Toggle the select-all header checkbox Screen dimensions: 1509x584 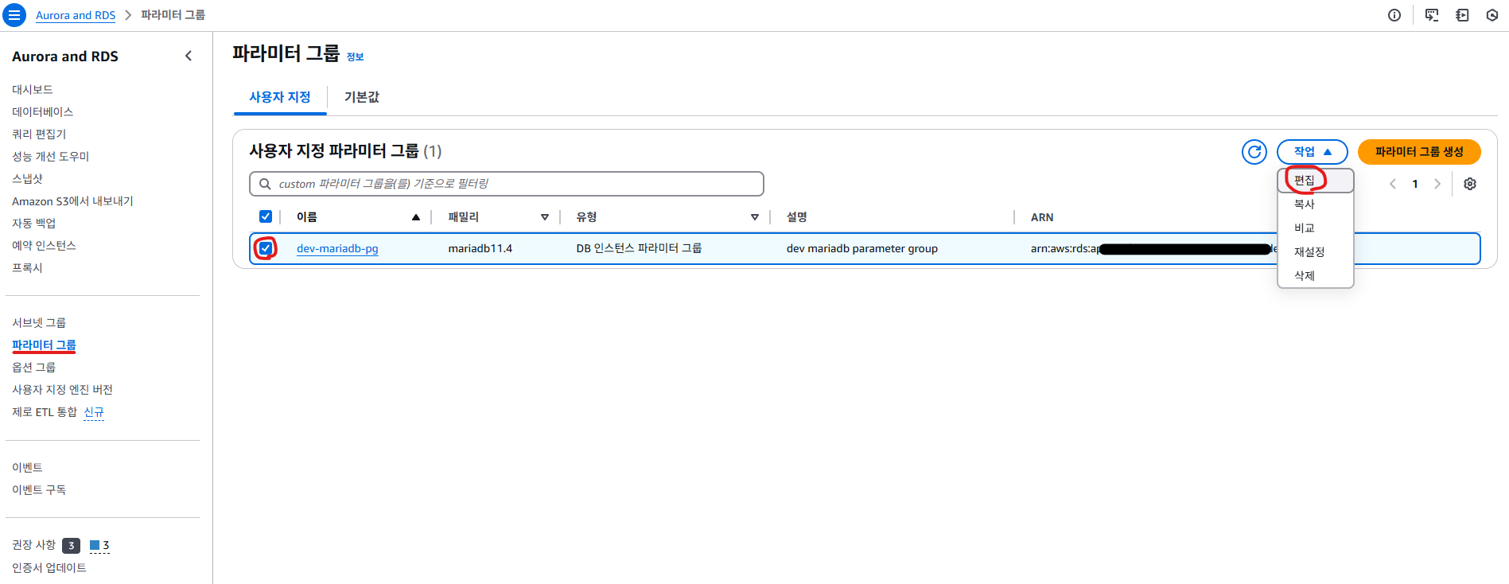click(x=266, y=216)
